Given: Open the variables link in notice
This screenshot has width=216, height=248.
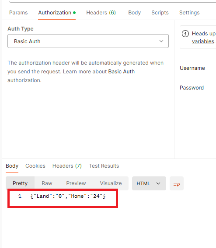Looking at the screenshot, I should pyautogui.click(x=203, y=41).
